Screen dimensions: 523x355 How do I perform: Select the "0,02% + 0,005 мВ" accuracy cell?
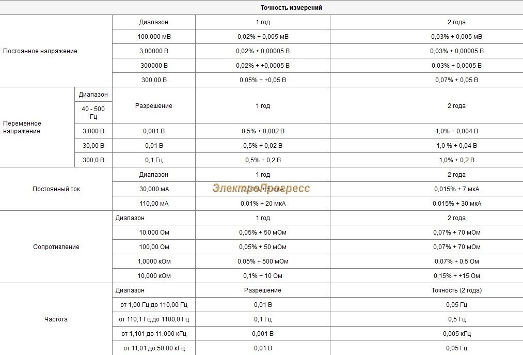pos(263,37)
